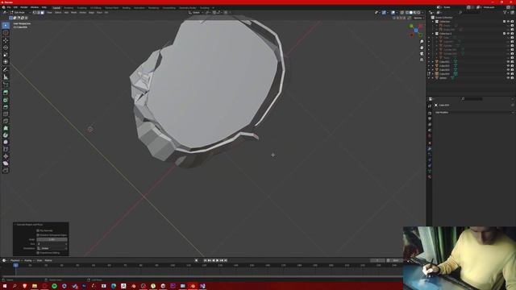Open the Orientation dropdown in operator panel

[52, 248]
